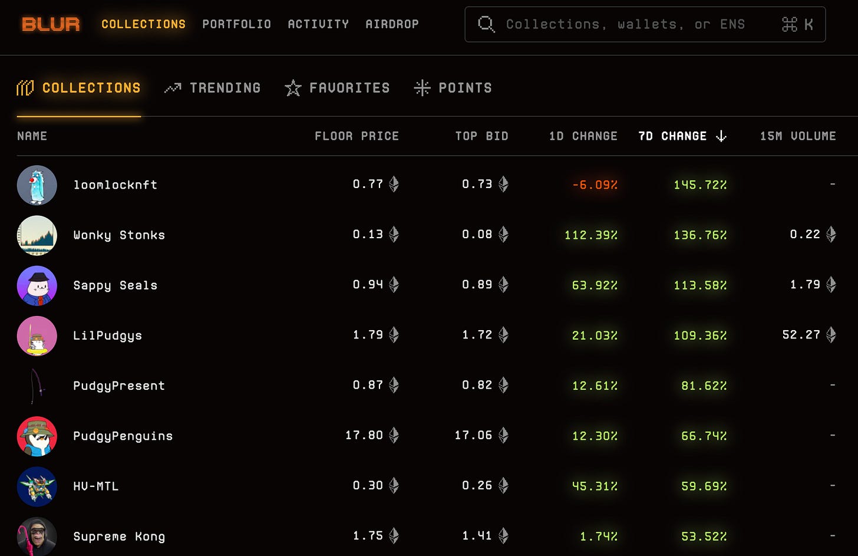Open the Sappy Seals collection
Screen dimensions: 858x556
pyautogui.click(x=115, y=285)
